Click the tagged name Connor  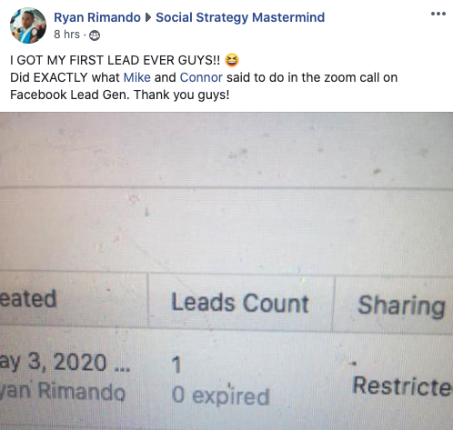pos(201,77)
